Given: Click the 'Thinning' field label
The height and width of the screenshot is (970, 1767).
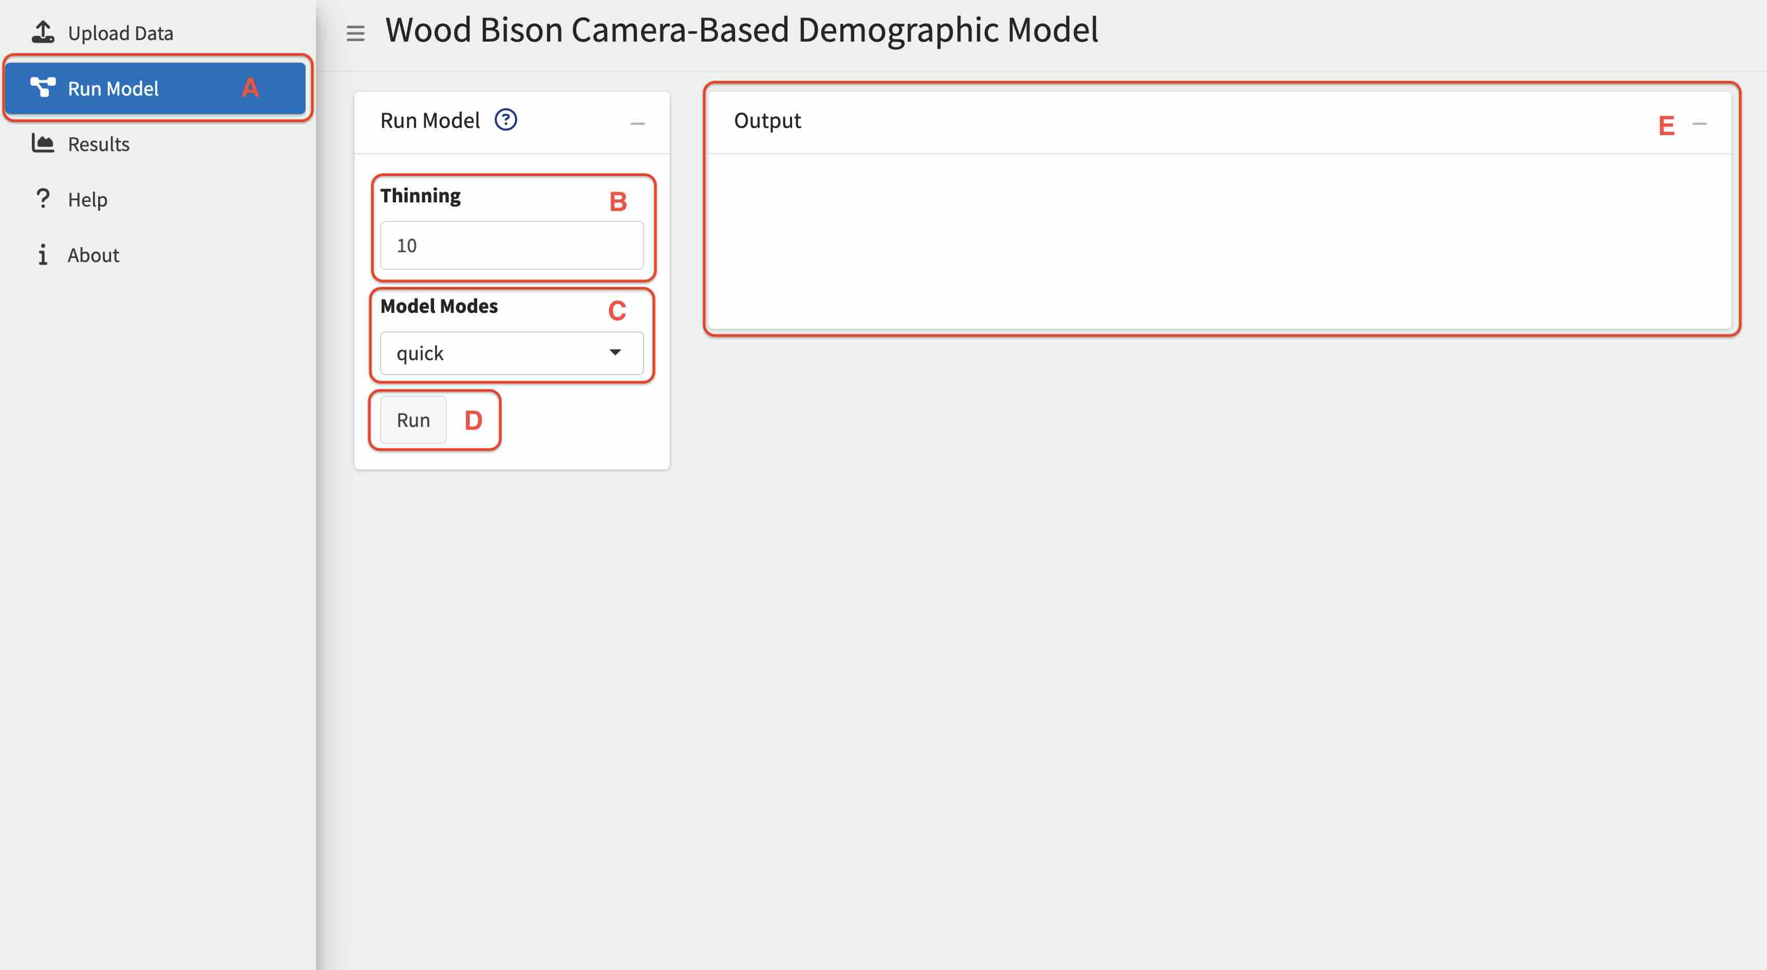Looking at the screenshot, I should (x=421, y=196).
